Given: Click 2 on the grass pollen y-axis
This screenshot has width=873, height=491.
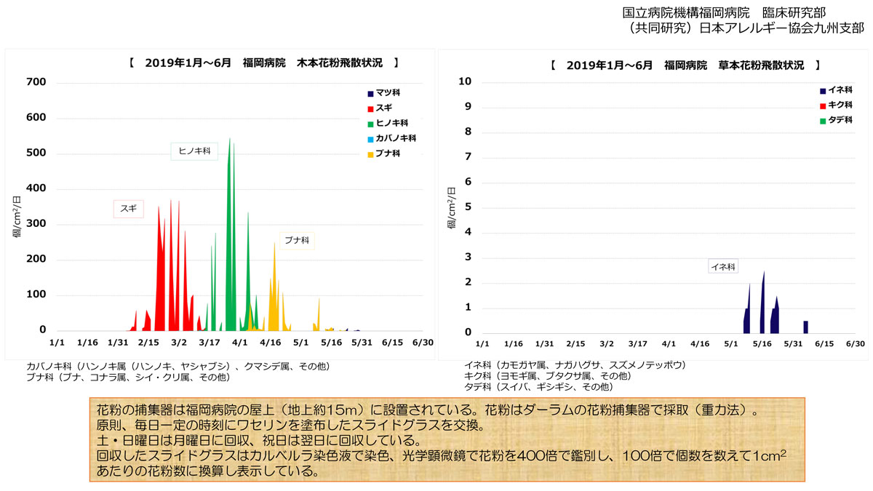Looking at the screenshot, I should click(469, 283).
